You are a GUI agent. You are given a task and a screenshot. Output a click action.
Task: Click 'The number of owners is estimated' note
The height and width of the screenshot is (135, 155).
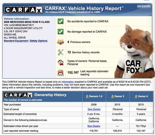pos(23,100)
